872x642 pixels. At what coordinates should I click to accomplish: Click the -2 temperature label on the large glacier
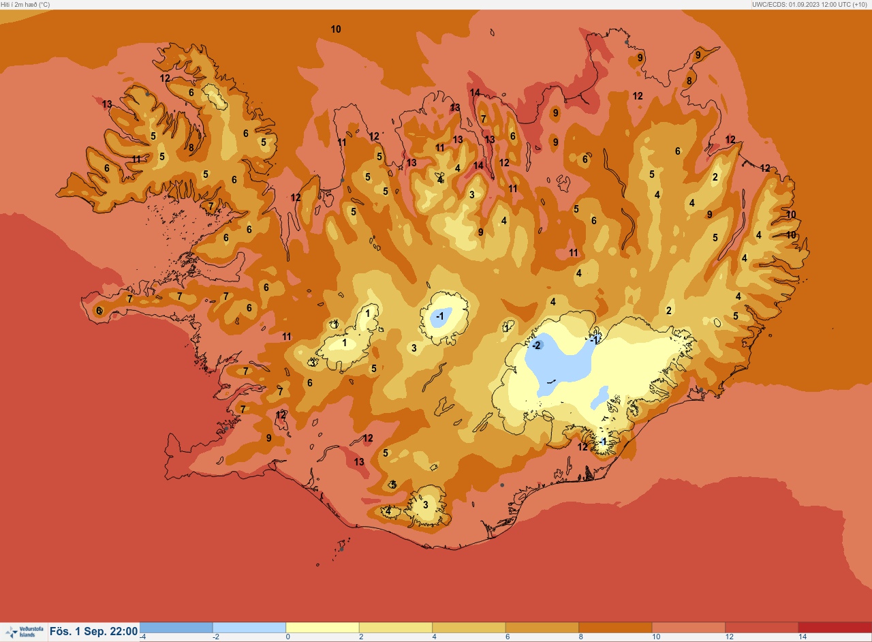point(536,346)
